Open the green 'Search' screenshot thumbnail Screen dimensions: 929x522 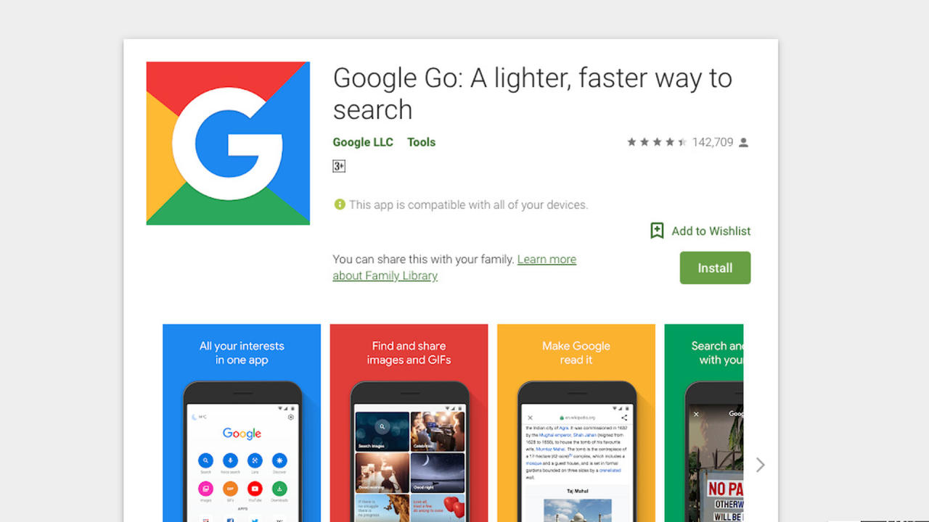[704, 423]
